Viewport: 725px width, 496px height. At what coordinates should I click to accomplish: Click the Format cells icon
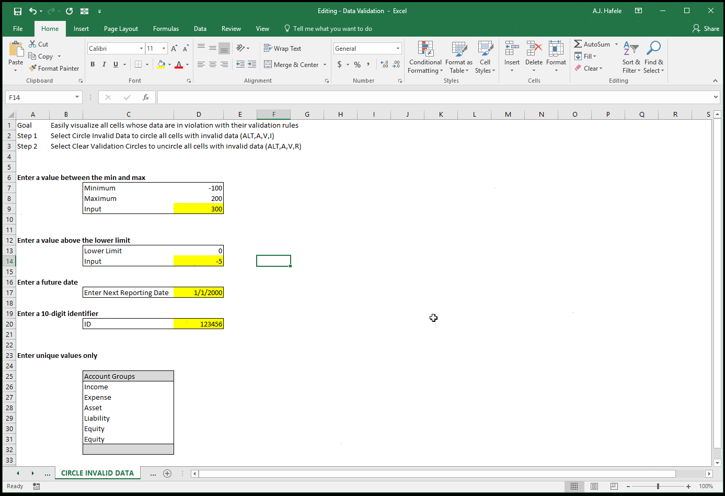[x=556, y=49]
